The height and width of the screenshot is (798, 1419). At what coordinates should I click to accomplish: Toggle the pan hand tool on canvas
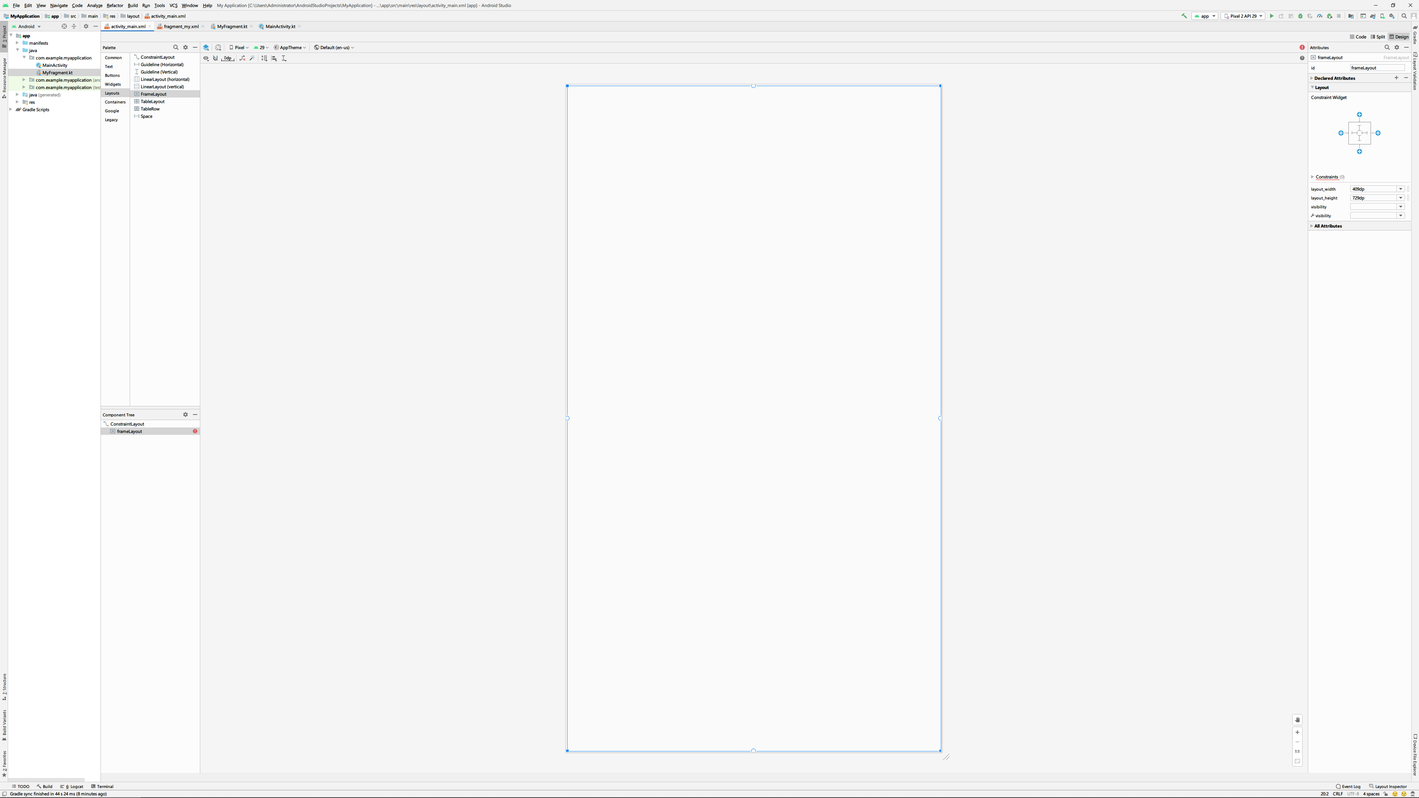(1297, 720)
